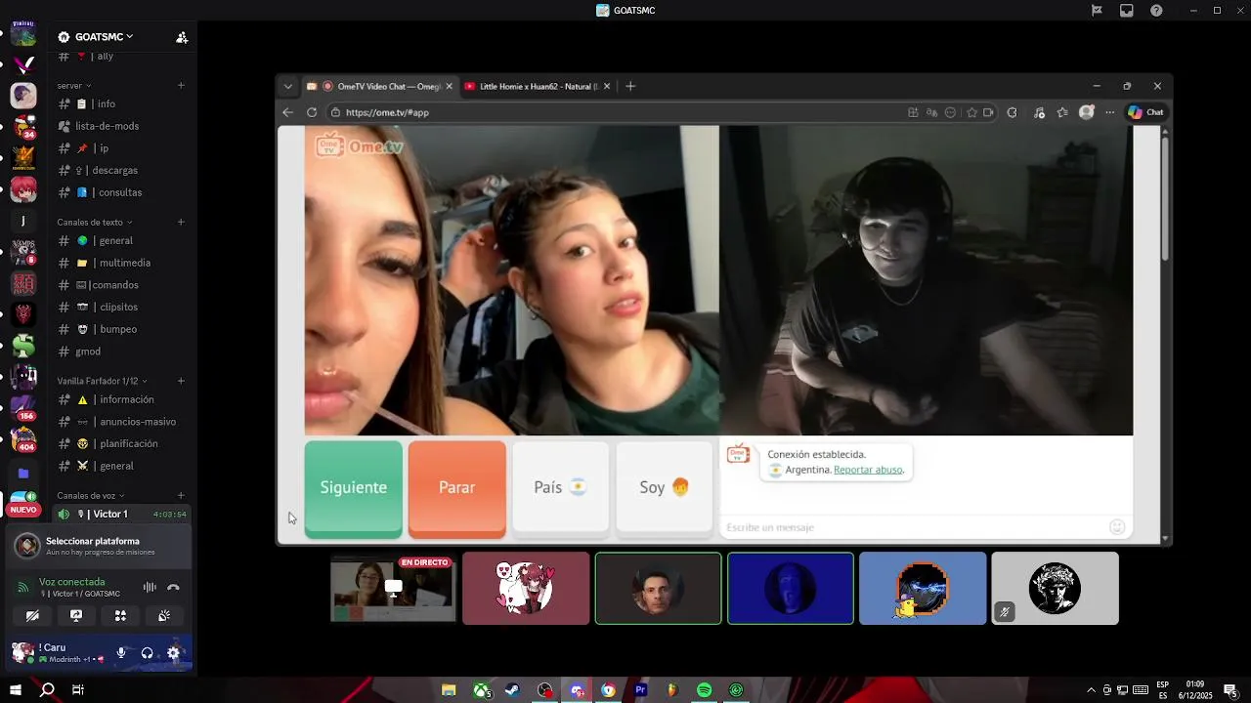
Task: Collapse the Canales de voz category
Action: (90, 495)
